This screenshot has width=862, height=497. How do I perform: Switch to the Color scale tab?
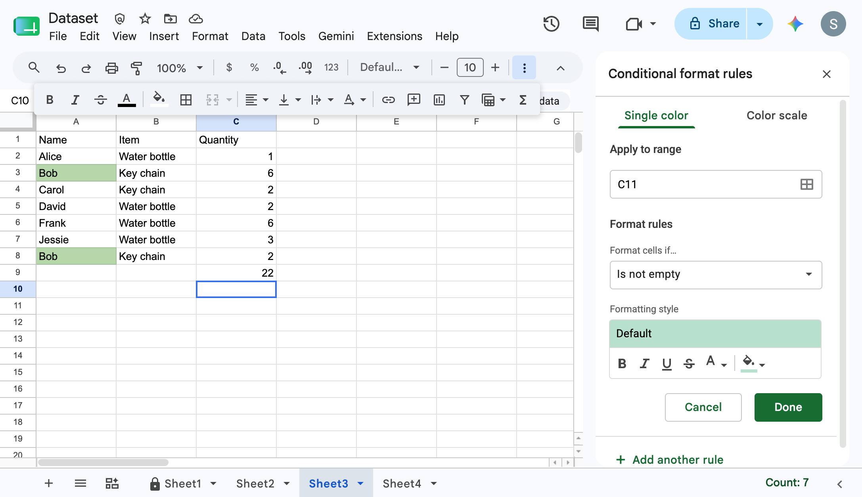coord(777,115)
